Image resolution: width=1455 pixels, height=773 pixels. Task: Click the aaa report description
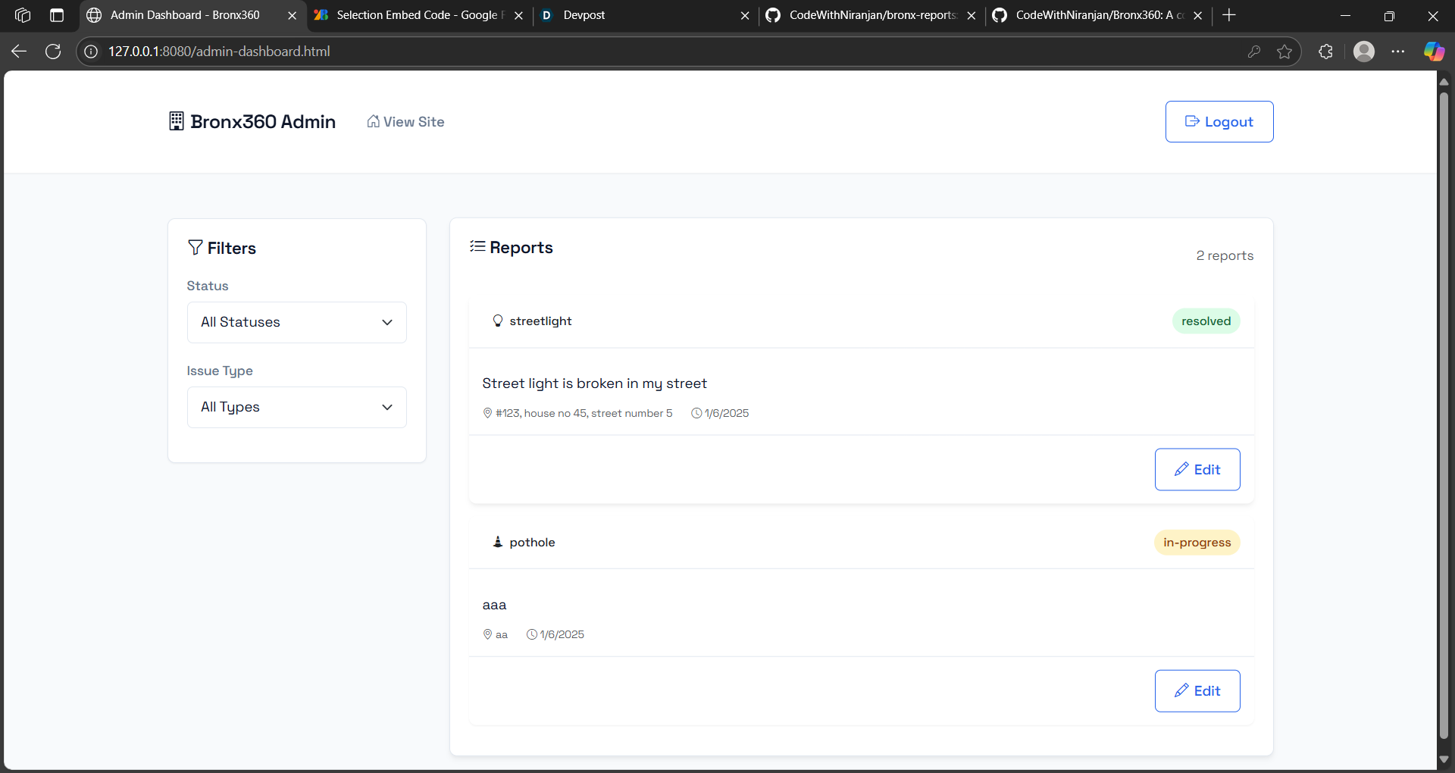pyautogui.click(x=494, y=605)
